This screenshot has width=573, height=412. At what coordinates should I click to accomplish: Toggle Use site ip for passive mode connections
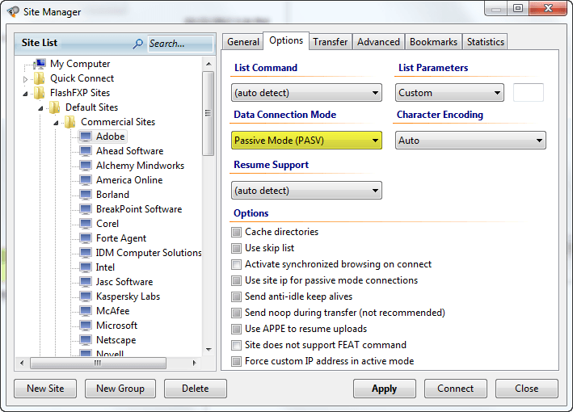pyautogui.click(x=237, y=280)
